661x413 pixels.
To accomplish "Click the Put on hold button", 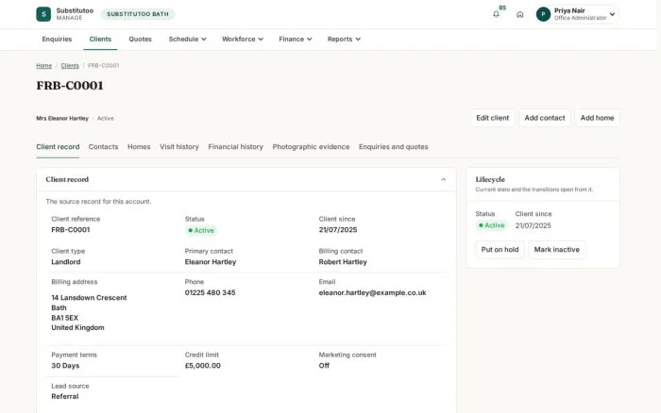I will tap(500, 250).
